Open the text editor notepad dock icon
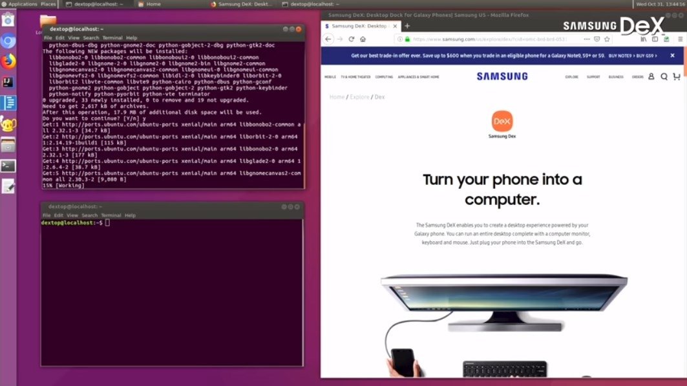This screenshot has width=687, height=386. (x=8, y=187)
